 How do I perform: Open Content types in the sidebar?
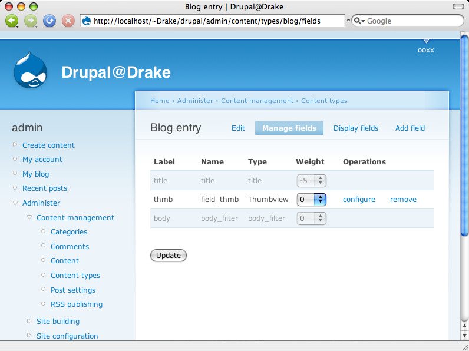(75, 276)
